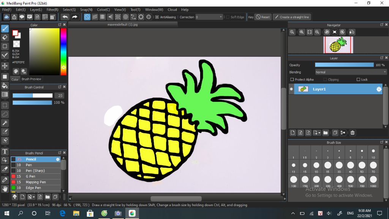Image resolution: width=389 pixels, height=219 pixels.
Task: Click the Navigator pineapple thumbnail
Action: tap(338, 45)
